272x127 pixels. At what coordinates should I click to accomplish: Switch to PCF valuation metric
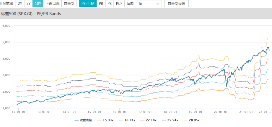[x=119, y=4]
